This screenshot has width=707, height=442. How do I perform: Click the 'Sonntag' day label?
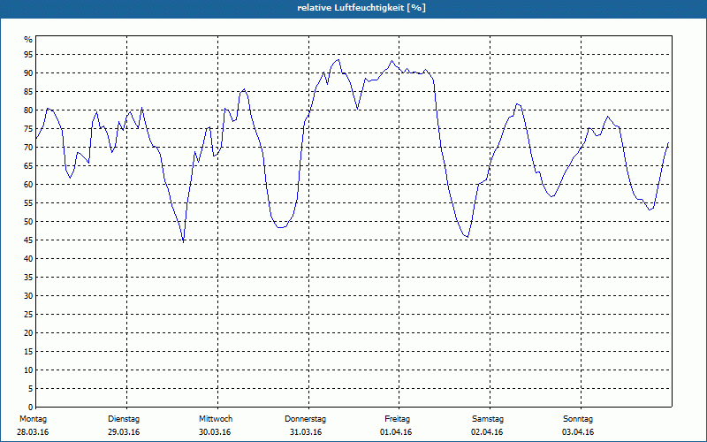578,419
